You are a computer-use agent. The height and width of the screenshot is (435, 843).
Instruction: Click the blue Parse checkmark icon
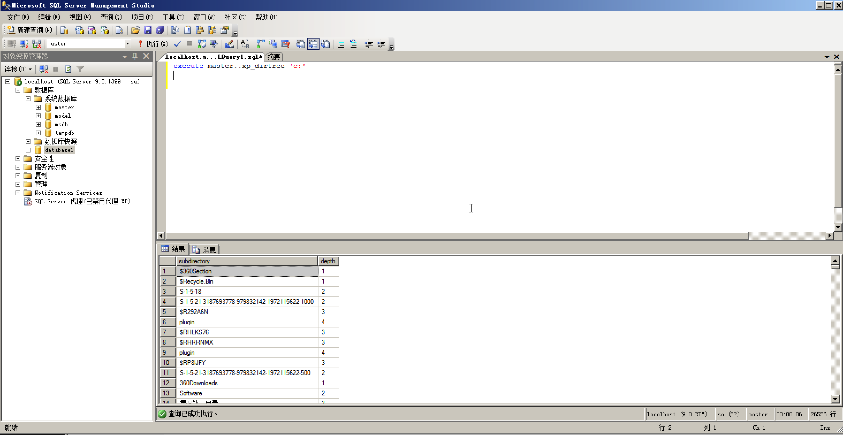point(177,44)
